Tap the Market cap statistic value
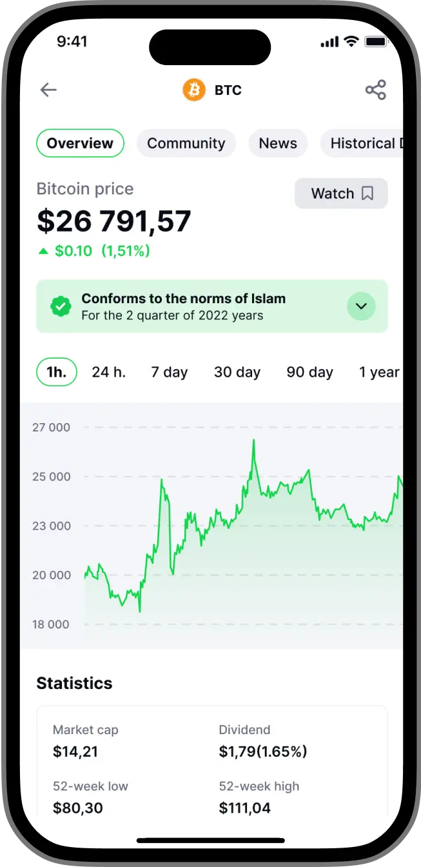The height and width of the screenshot is (867, 421). [75, 752]
